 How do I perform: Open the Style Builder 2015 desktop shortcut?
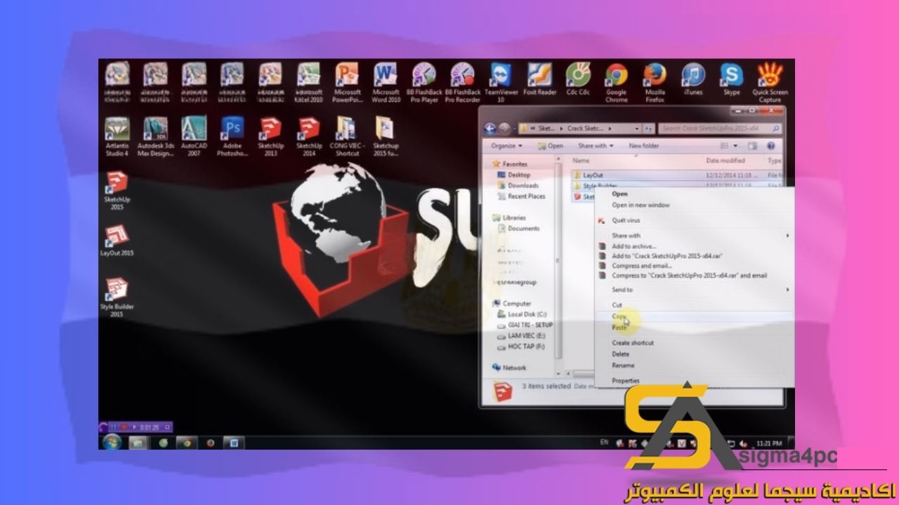click(x=117, y=297)
